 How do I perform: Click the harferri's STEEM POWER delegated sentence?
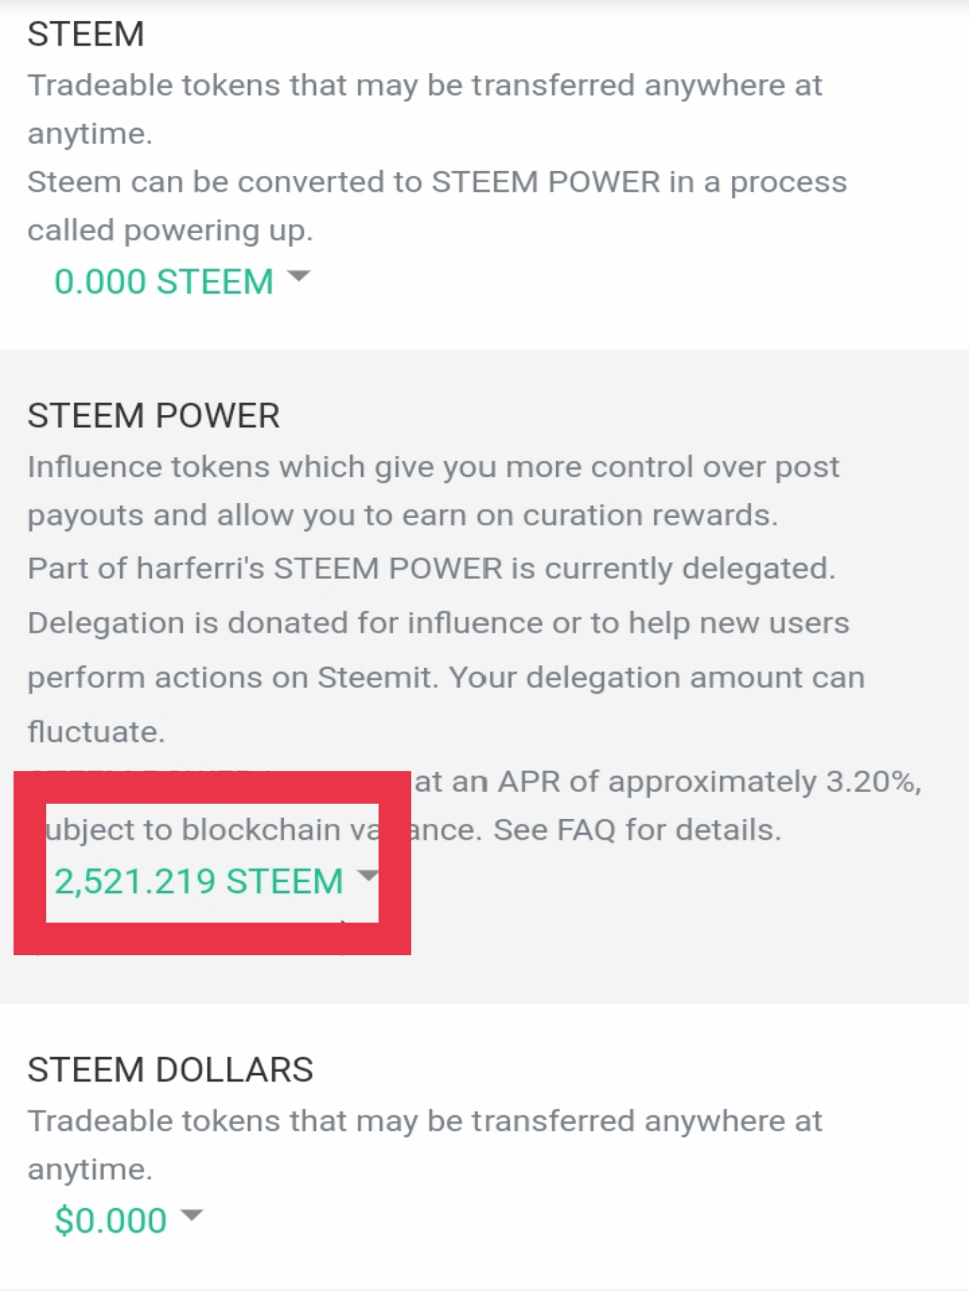pos(431,569)
